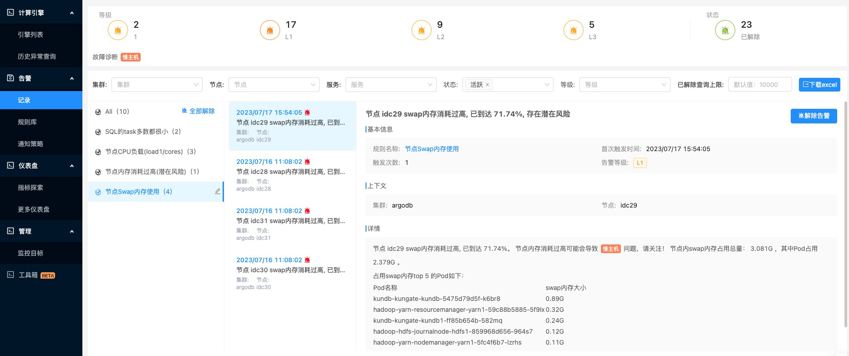Open 监控目标 in the sidebar
Screen dimensions: 849x356
click(x=41, y=253)
